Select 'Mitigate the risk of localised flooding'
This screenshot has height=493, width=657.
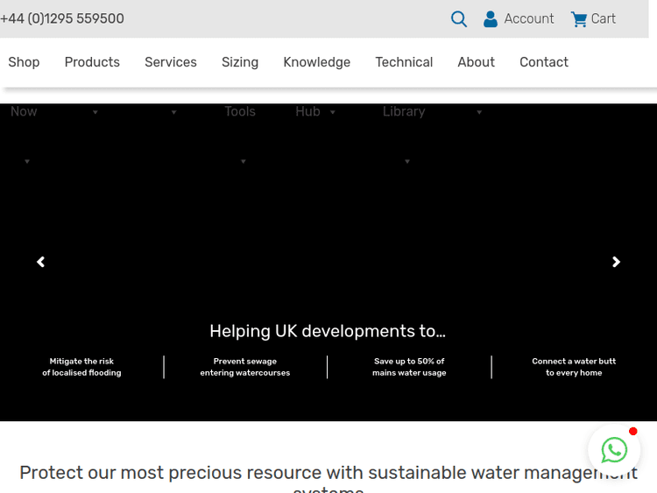pos(81,367)
